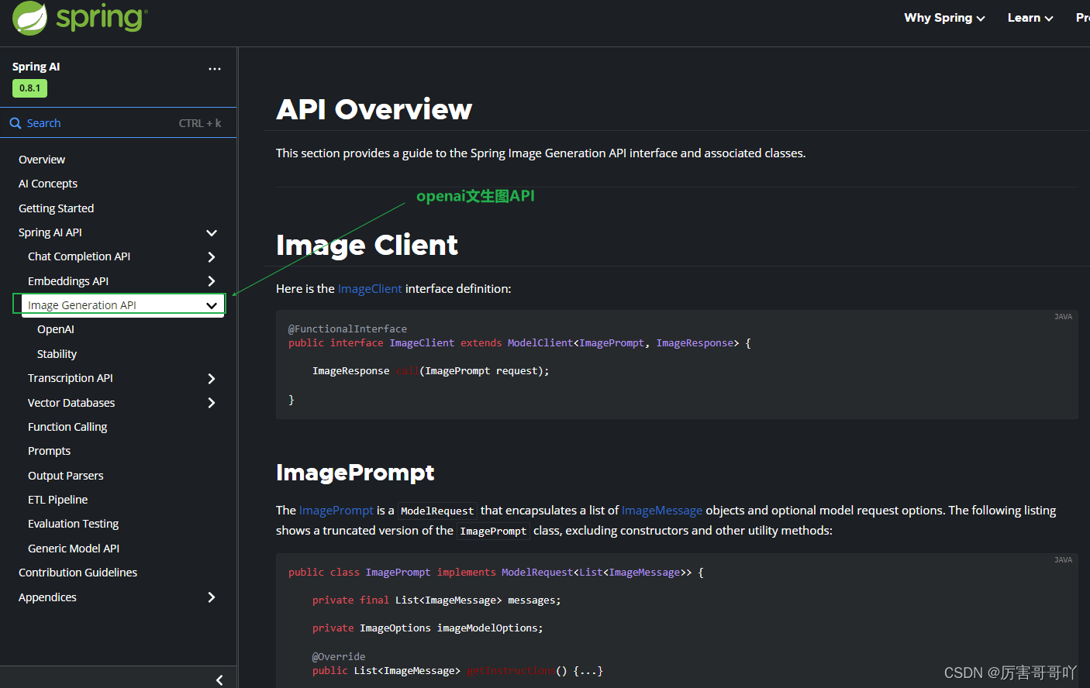Expand the Embeddings API chevron
This screenshot has width=1090, height=688.
point(212,281)
